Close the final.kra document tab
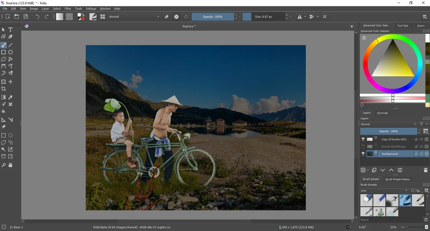Screen dimensions: 430x231 [x=352, y=26]
